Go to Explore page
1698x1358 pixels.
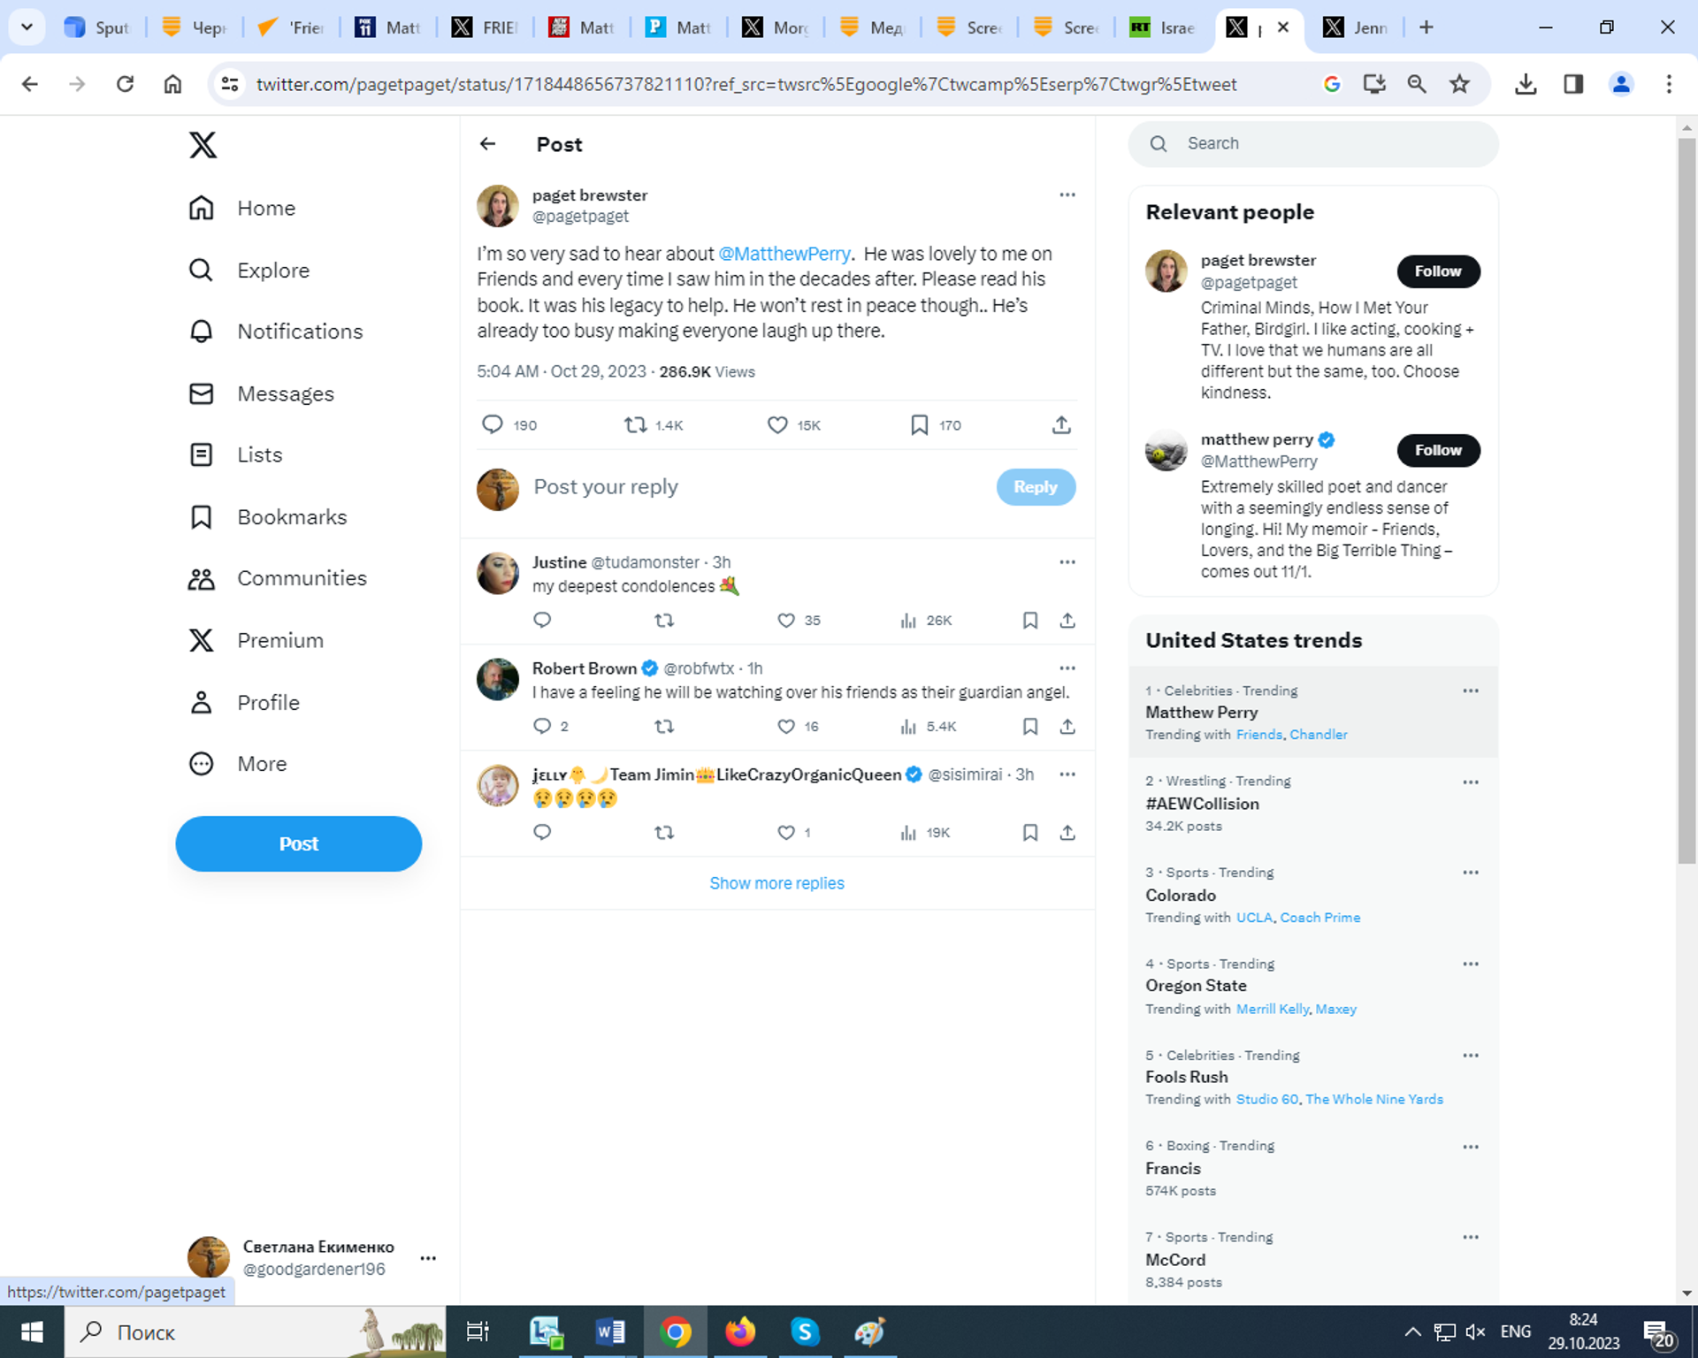coord(249,270)
